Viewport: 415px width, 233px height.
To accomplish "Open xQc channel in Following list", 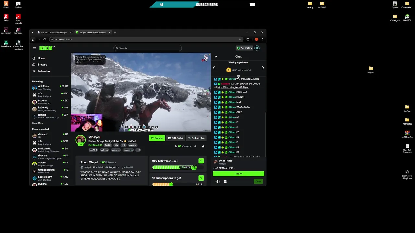I will coord(50,95).
